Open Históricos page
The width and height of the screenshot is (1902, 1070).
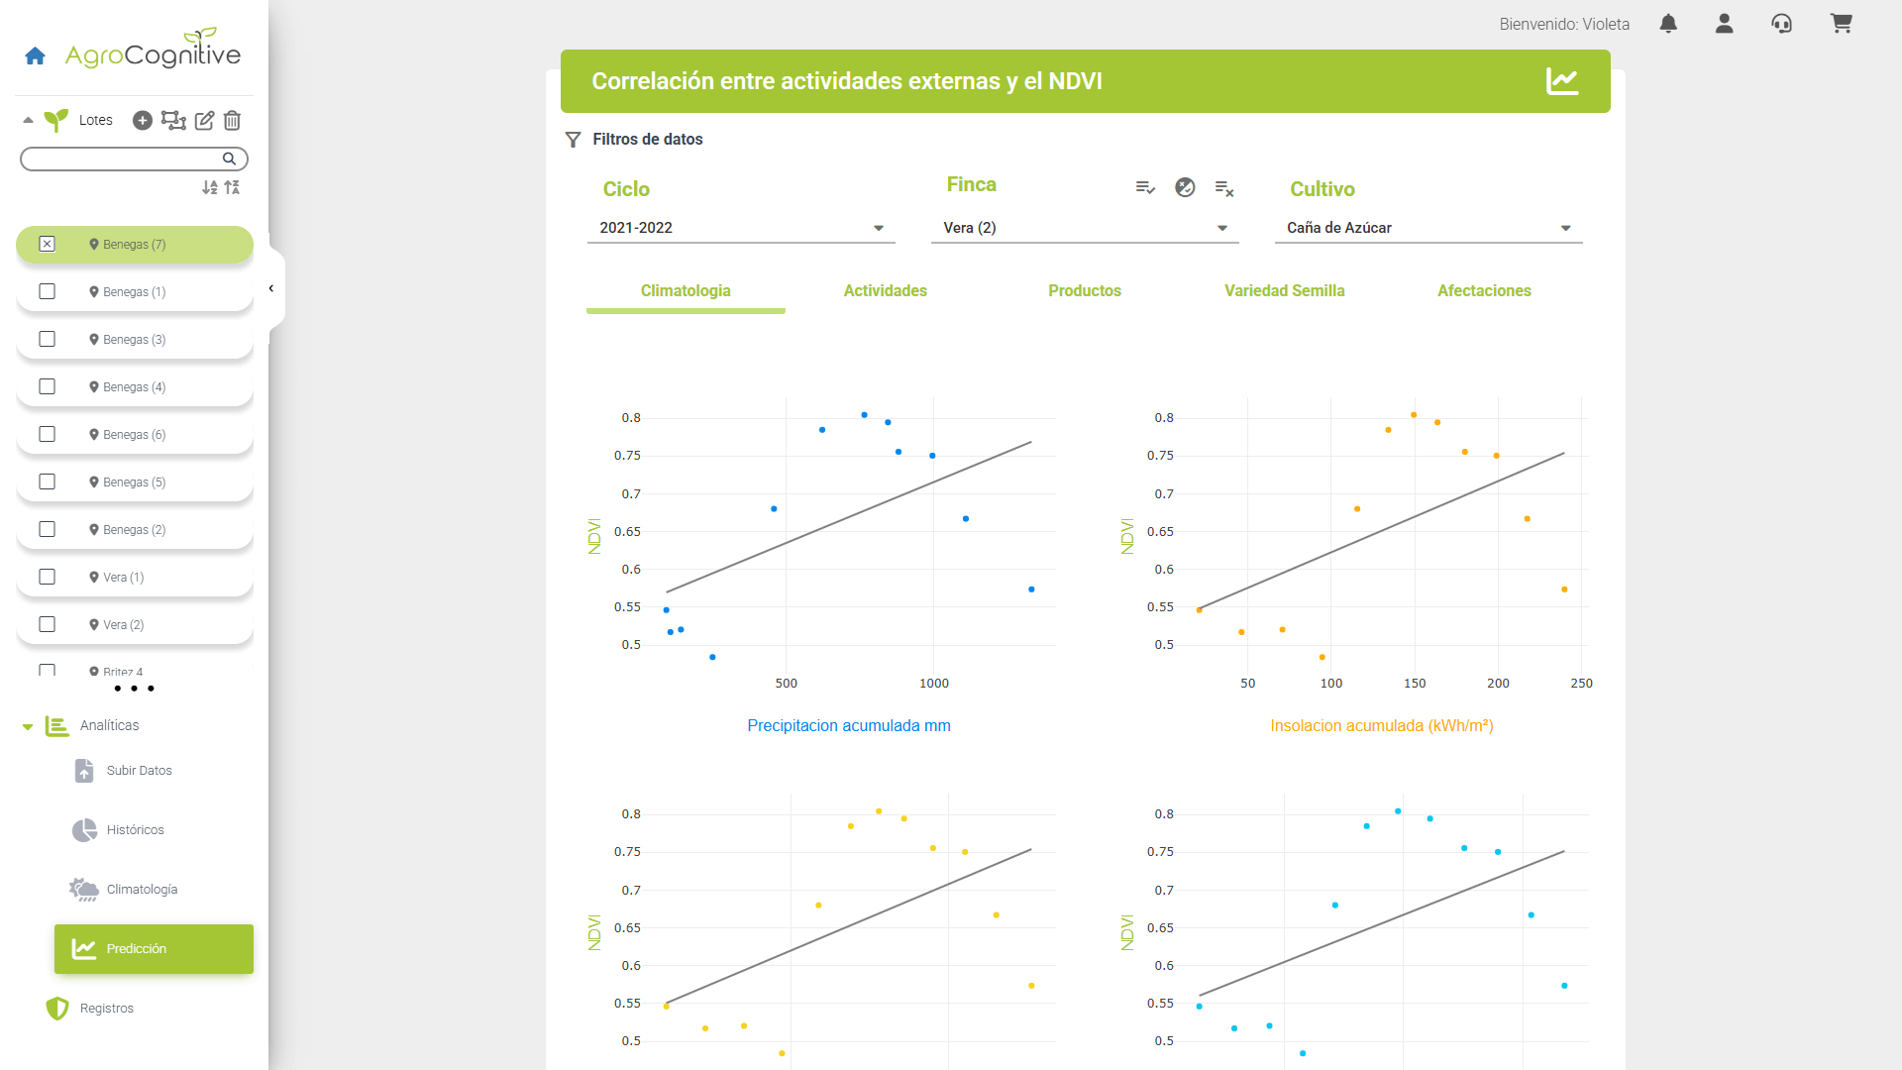tap(136, 830)
